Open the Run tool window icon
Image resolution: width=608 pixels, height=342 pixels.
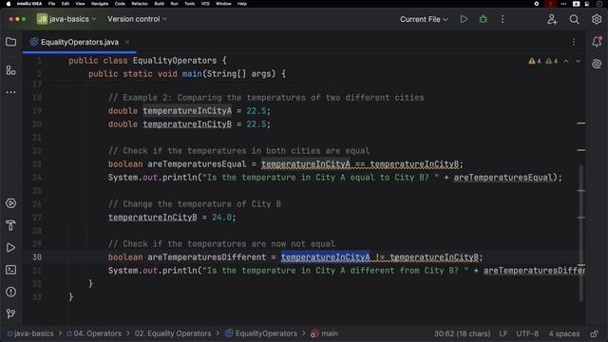coord(10,247)
